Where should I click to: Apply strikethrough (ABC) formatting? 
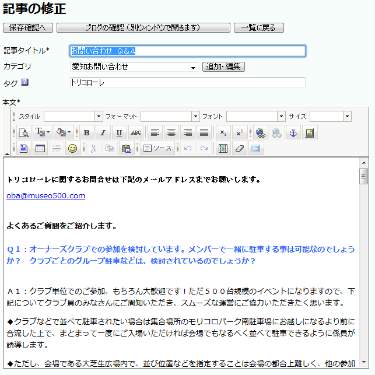[x=136, y=132]
